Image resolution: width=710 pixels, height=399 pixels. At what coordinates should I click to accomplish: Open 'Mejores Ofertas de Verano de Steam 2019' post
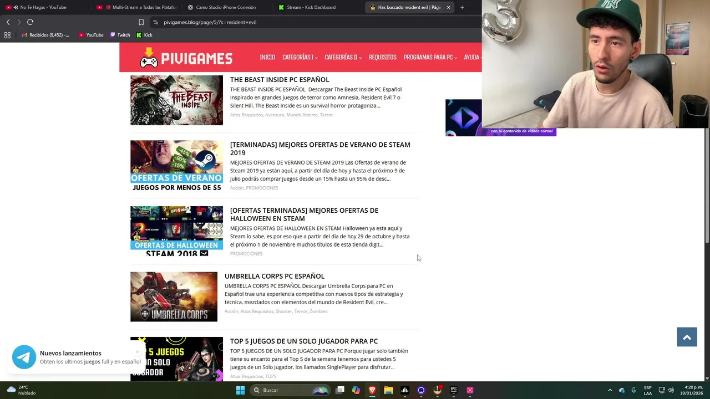320,149
